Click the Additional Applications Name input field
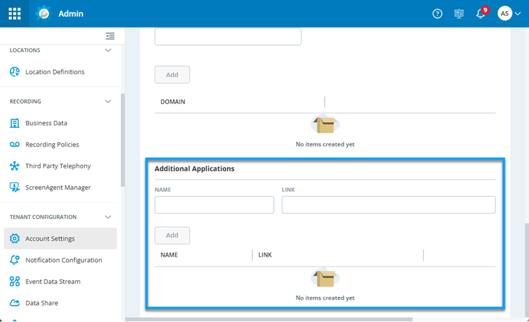The height and width of the screenshot is (322, 529). coord(214,205)
